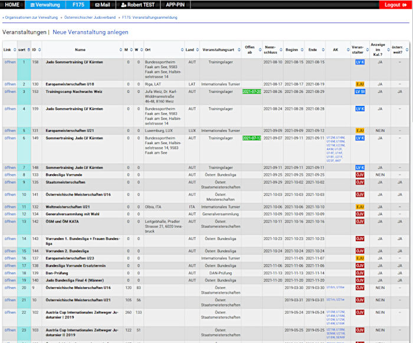Viewport: 413px width, 343px height.
Task: Click AK list links for event ID 149
Action: [336, 149]
